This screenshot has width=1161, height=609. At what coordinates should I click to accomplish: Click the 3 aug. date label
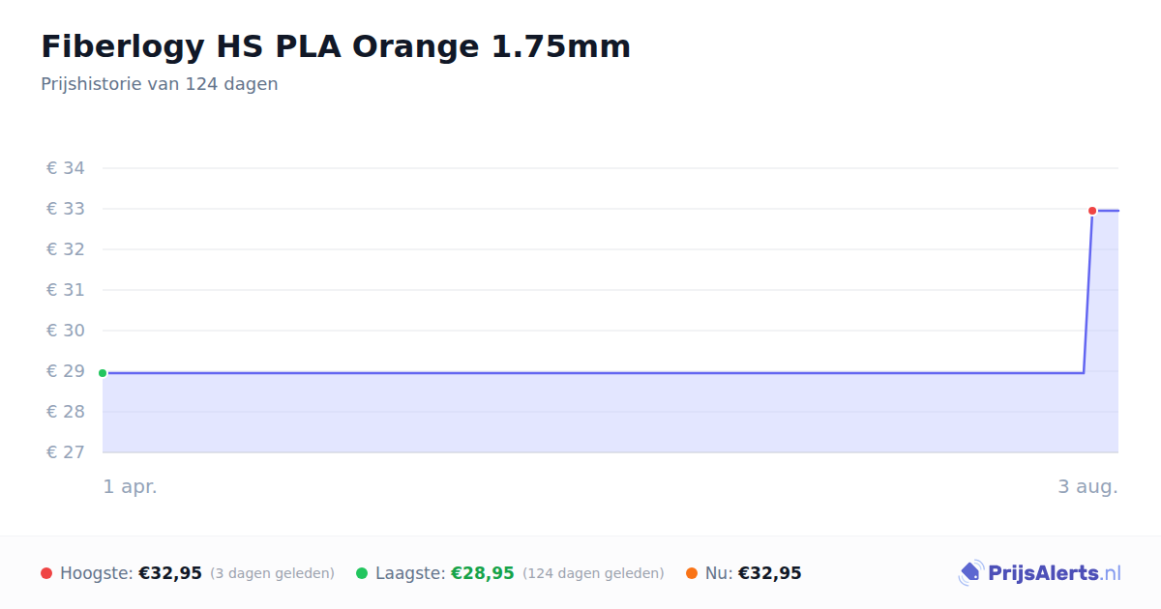click(1087, 487)
